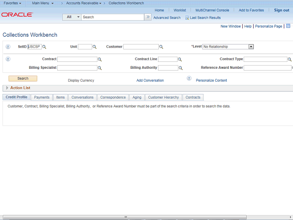Click the Last Search Results icon
The height and width of the screenshot is (220, 293).
pyautogui.click(x=187, y=18)
